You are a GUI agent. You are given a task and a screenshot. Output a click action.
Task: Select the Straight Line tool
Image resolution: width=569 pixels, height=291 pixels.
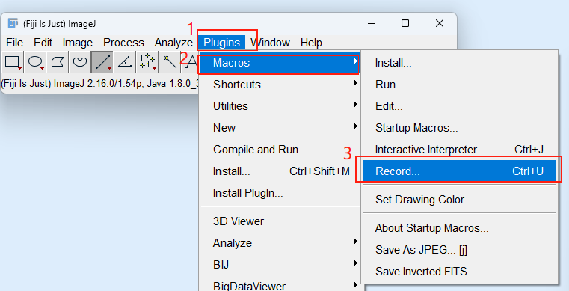pos(102,62)
